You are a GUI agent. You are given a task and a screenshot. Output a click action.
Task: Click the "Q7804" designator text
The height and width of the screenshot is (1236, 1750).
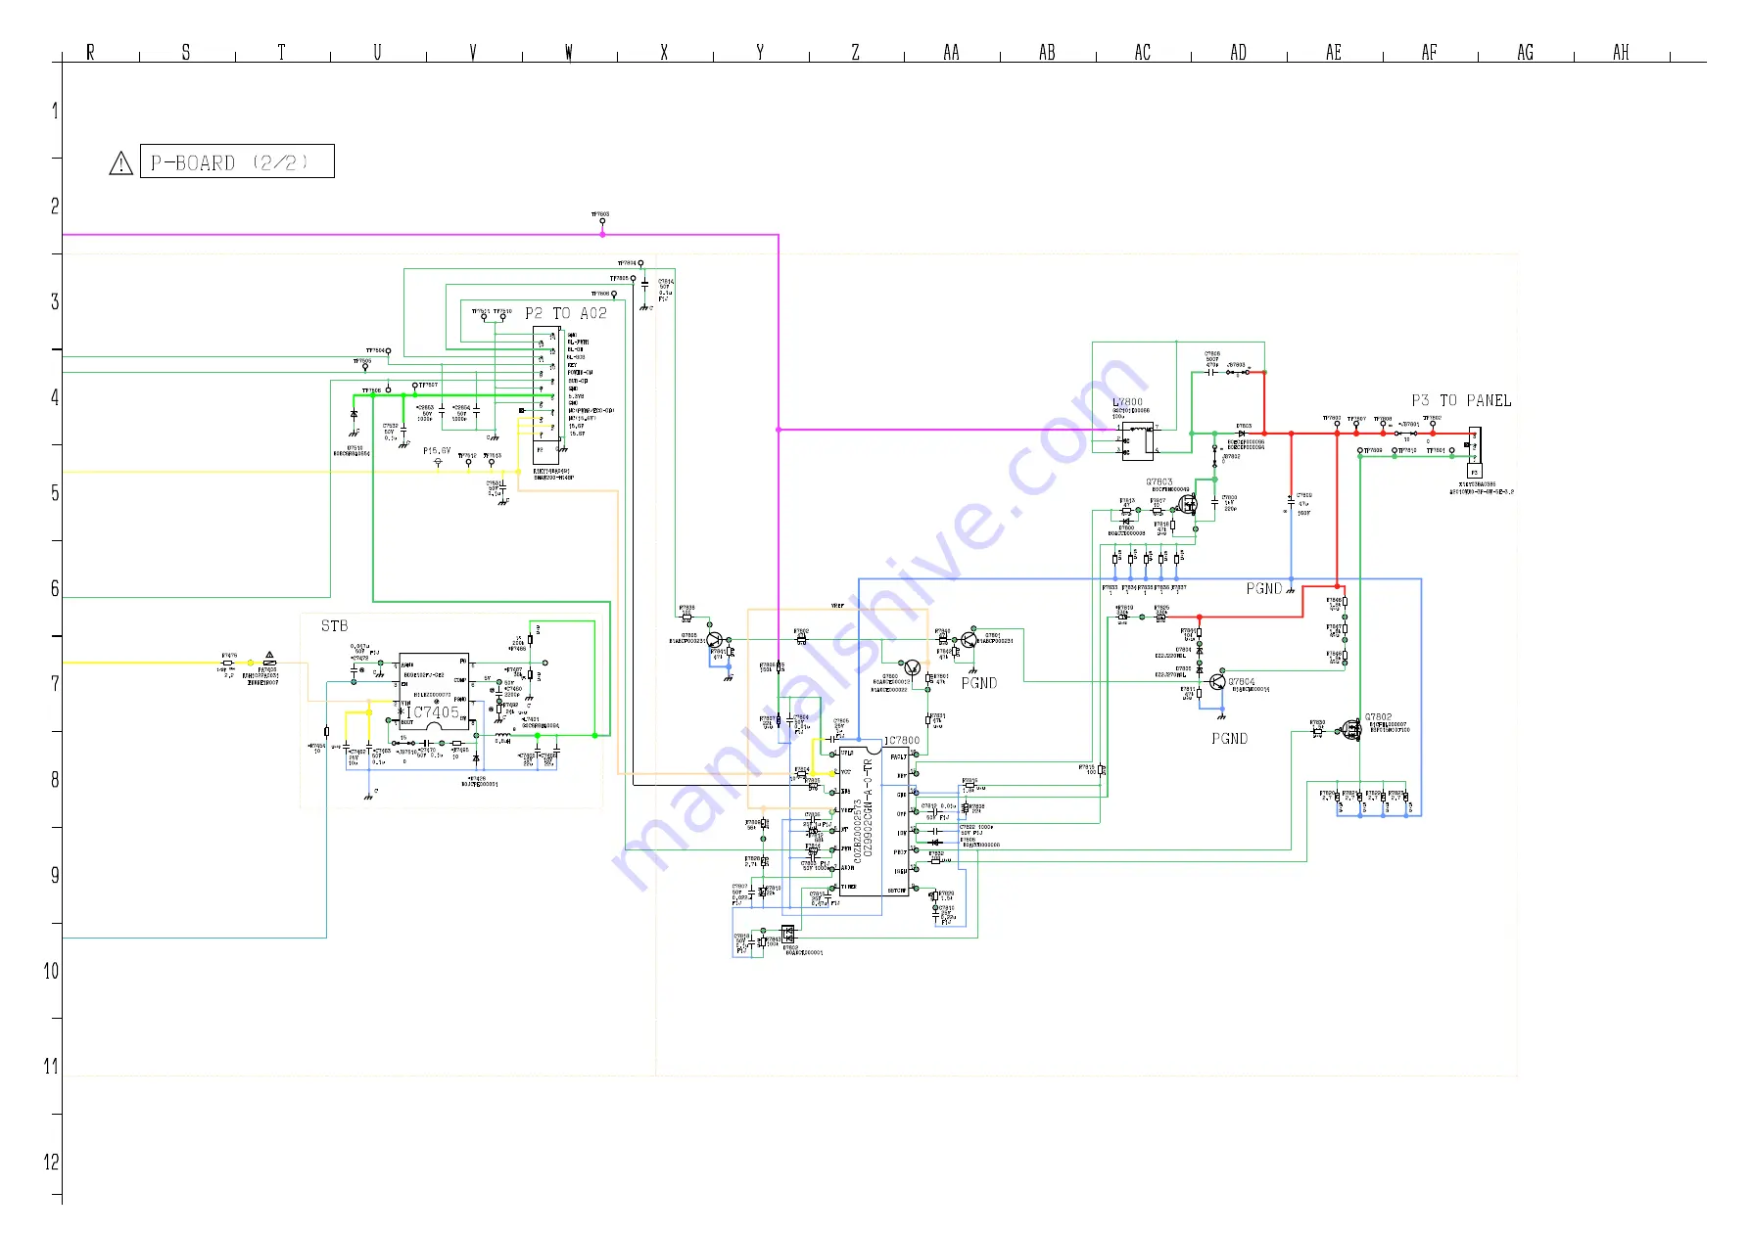click(x=1242, y=682)
